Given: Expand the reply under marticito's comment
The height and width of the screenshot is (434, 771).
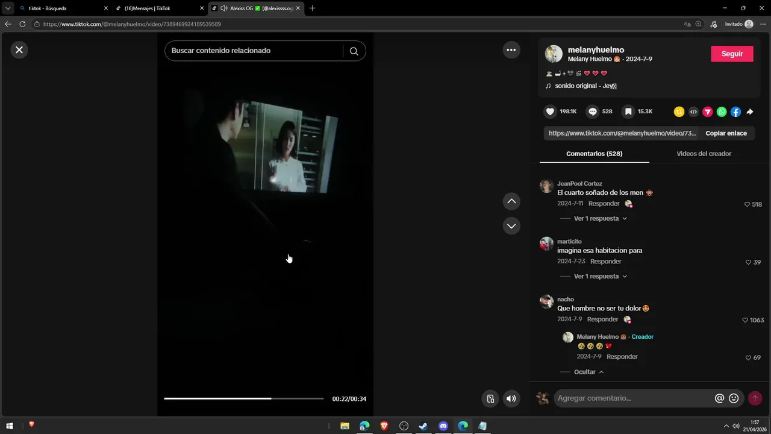Looking at the screenshot, I should click(601, 277).
